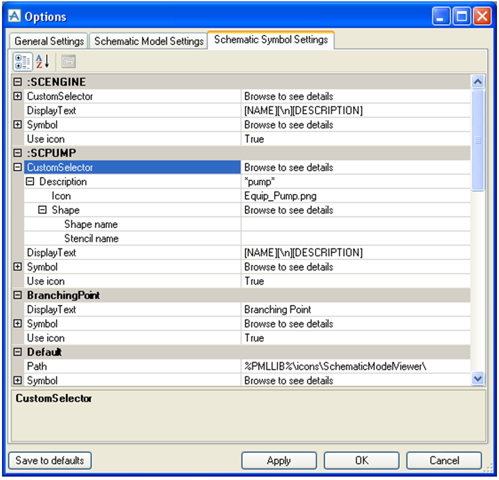Open the Schematic Model Settings tab
This screenshot has height=480, width=499.
click(149, 41)
